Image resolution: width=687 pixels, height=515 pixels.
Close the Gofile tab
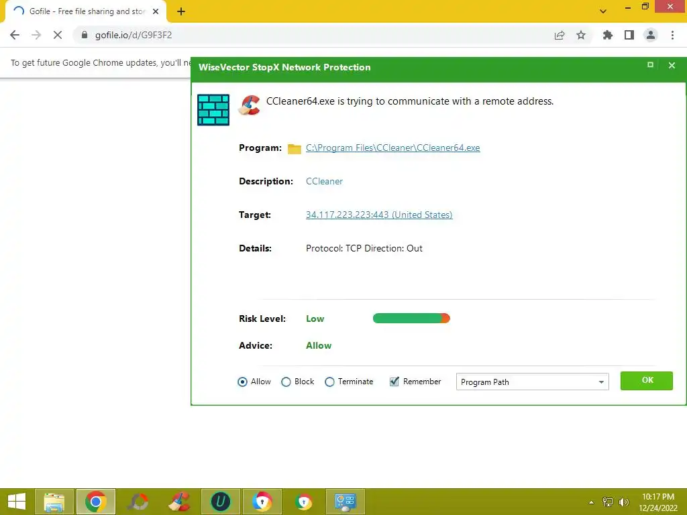pos(156,11)
